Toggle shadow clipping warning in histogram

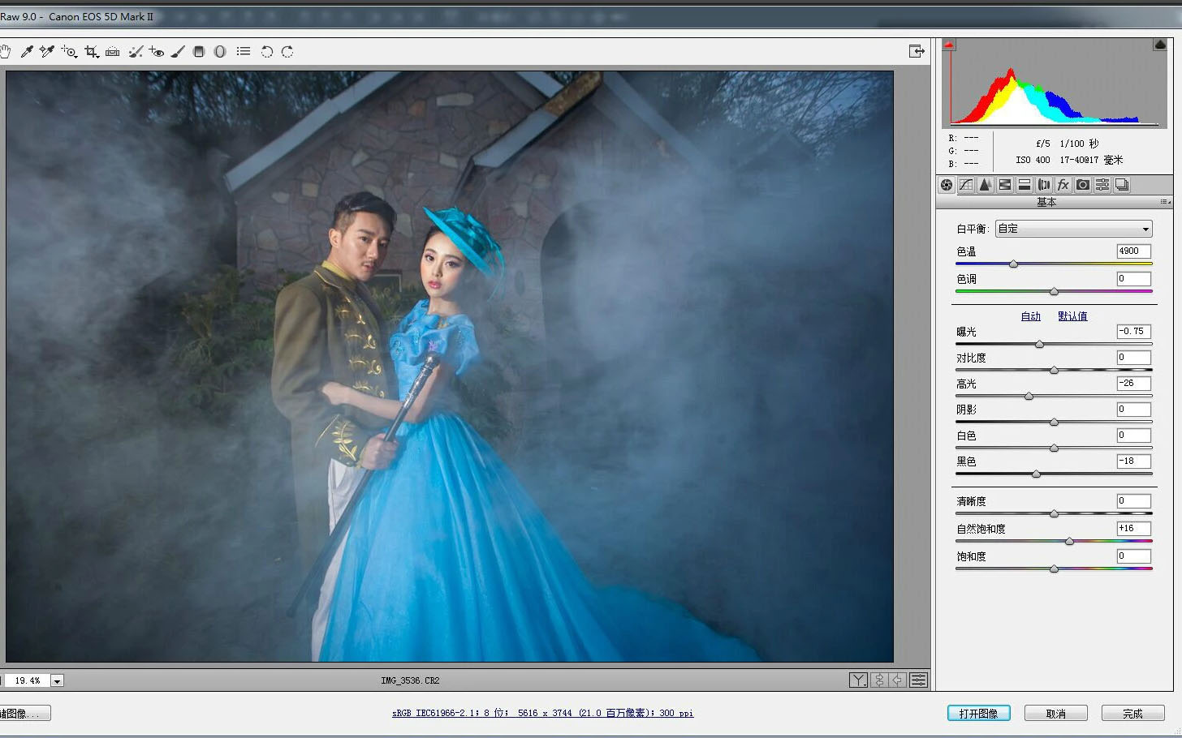(949, 45)
